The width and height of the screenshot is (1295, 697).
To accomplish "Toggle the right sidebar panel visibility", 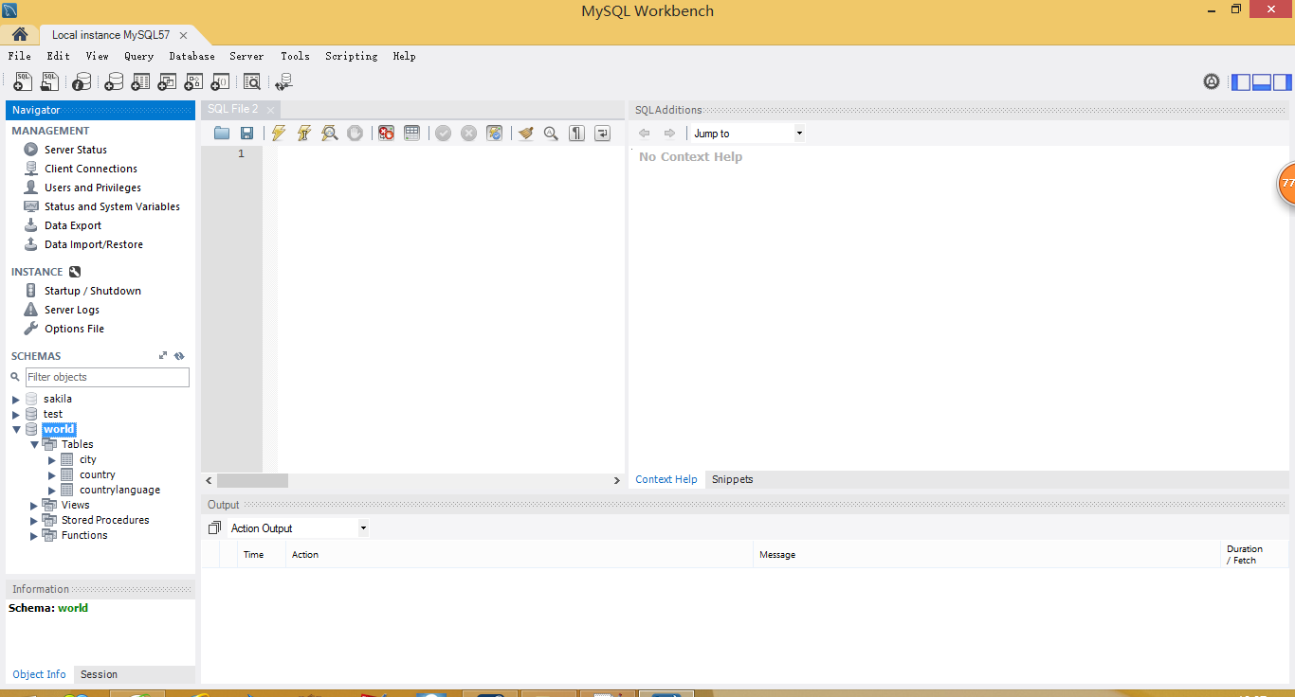I will [x=1283, y=81].
